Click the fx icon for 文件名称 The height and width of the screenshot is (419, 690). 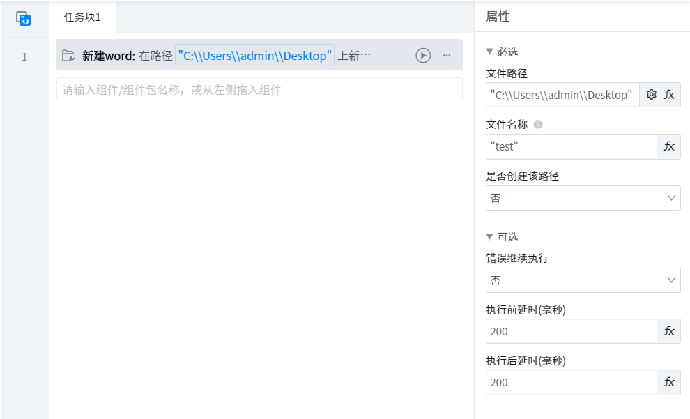[x=669, y=146]
